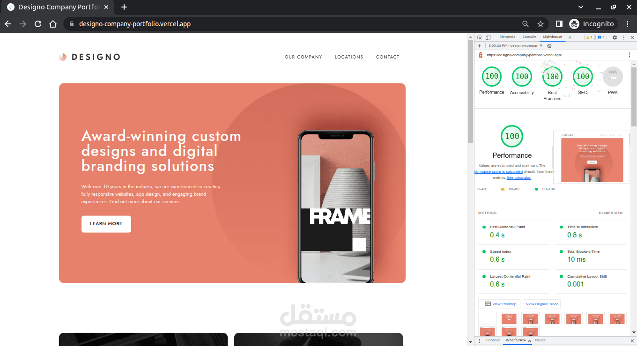
Task: Click the Cumulative Layout Shift metric
Action: [x=591, y=281]
